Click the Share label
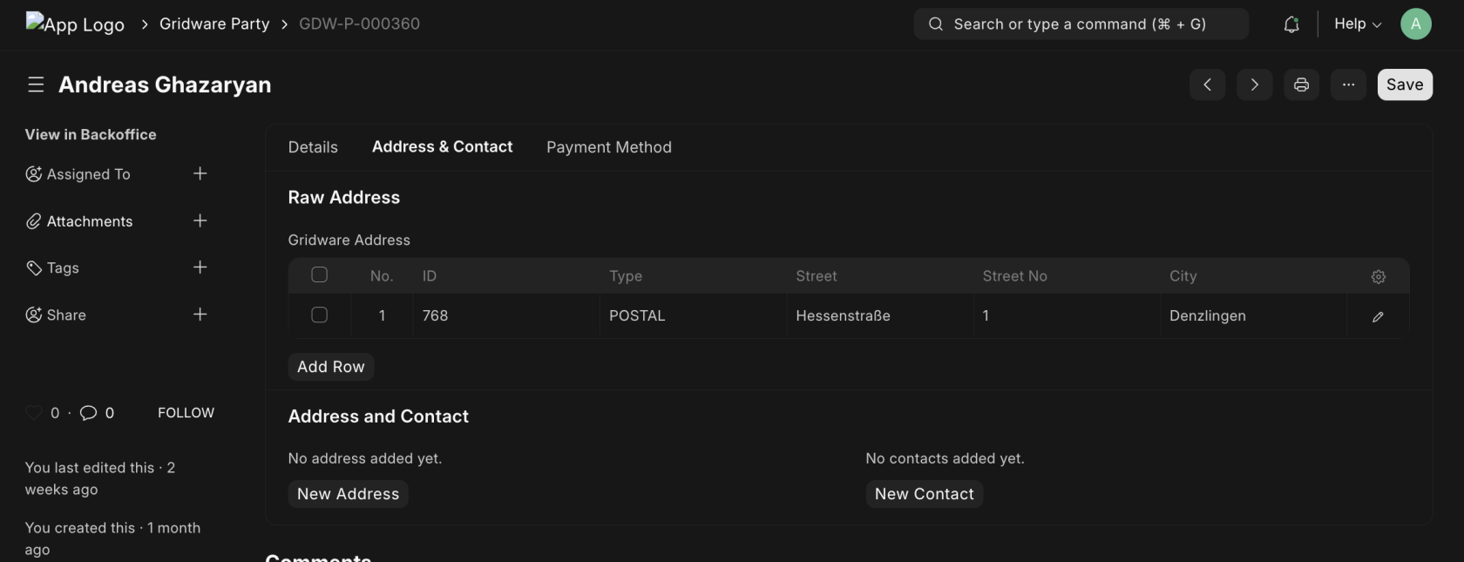Viewport: 1464px width, 562px height. tap(66, 315)
